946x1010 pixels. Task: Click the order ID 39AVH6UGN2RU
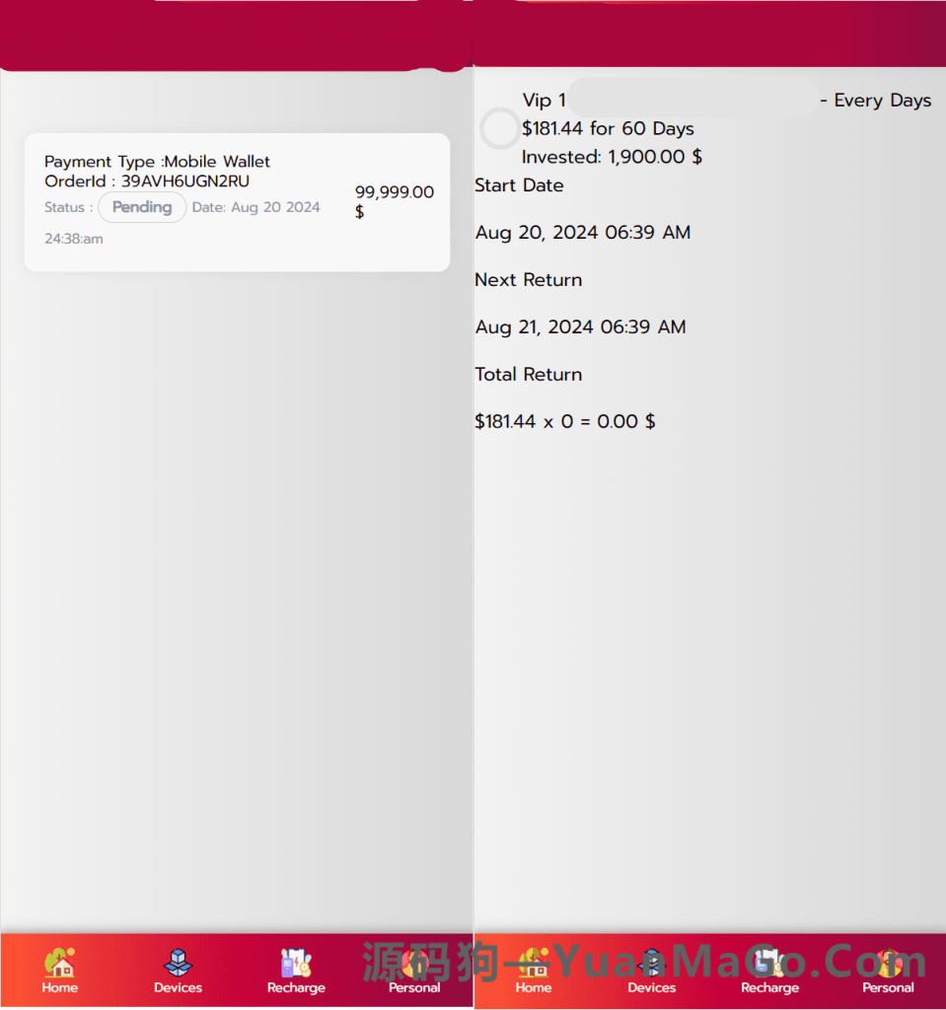185,181
